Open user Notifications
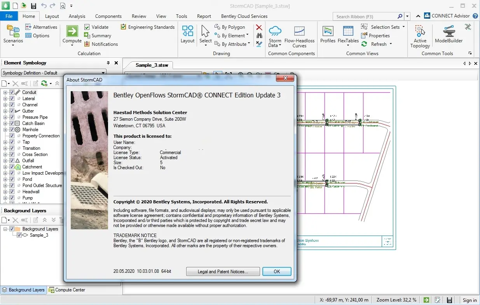The height and width of the screenshot is (305, 480). [x=101, y=44]
